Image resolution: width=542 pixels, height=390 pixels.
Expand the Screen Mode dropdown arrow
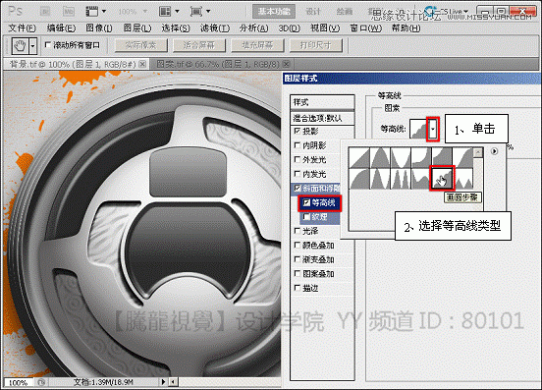pos(208,12)
